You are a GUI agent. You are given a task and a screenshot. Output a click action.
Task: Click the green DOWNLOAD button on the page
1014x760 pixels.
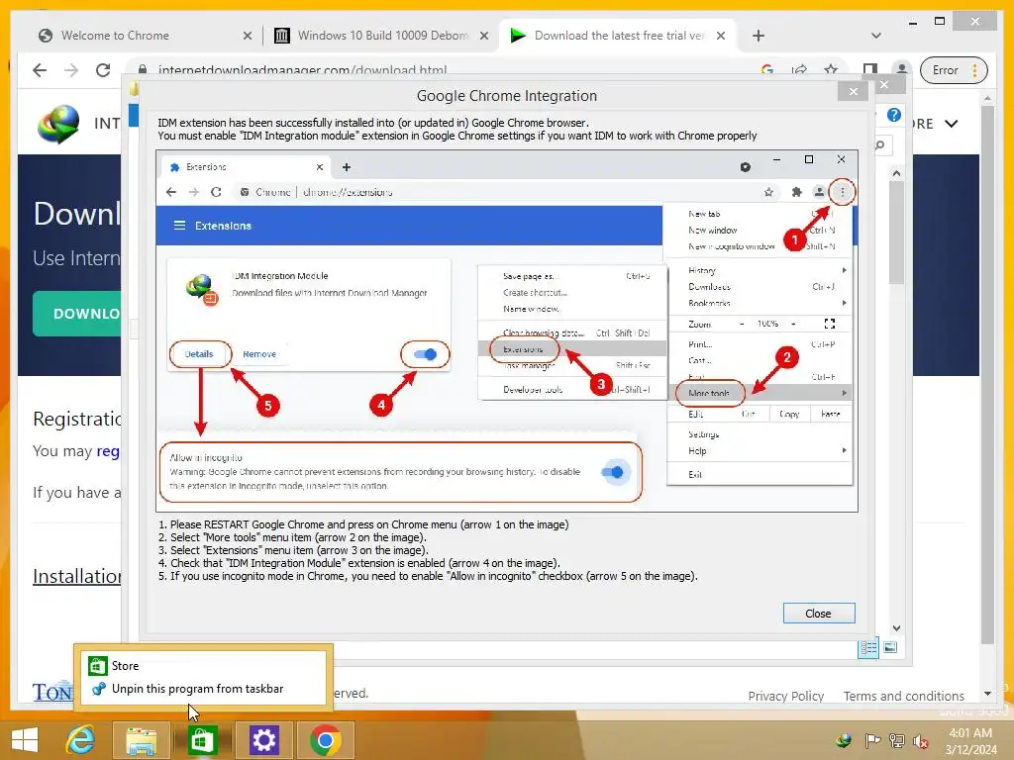click(77, 314)
